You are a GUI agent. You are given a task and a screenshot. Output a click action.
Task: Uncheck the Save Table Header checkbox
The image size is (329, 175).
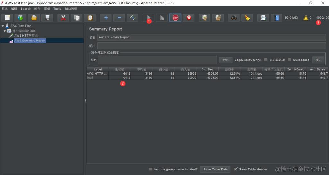[236, 169]
